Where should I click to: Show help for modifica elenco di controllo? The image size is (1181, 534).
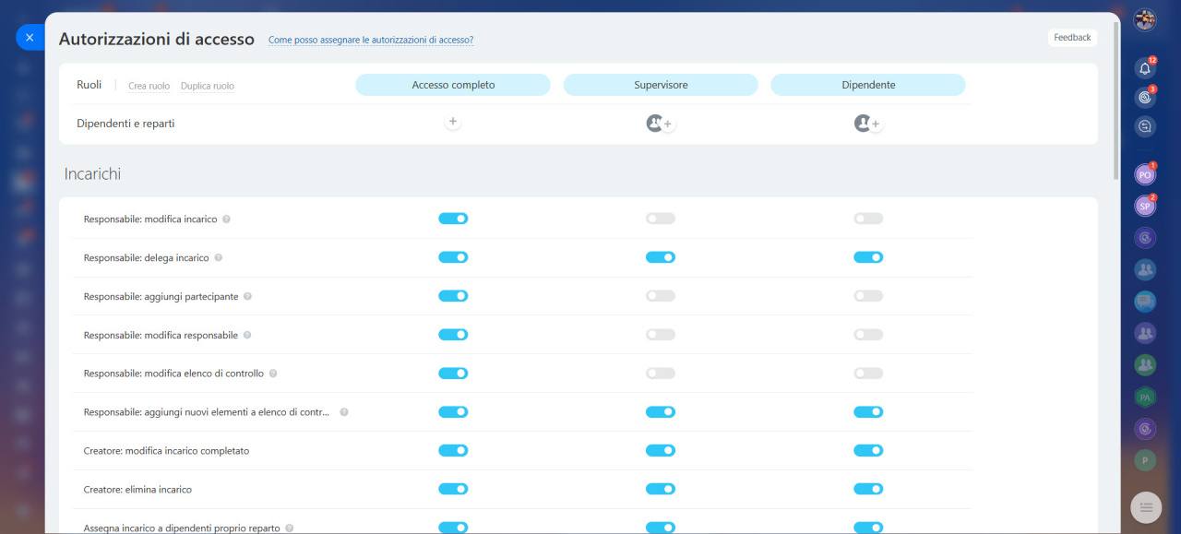tap(273, 374)
